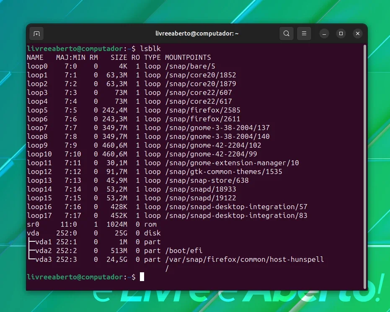
Task: Open the hamburger menu
Action: (x=304, y=33)
